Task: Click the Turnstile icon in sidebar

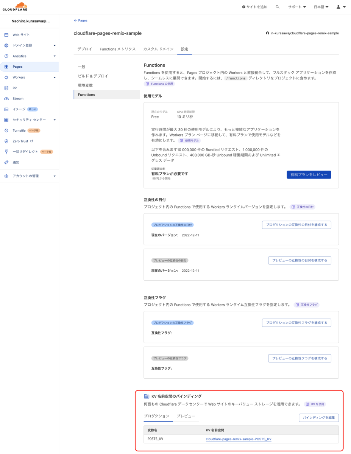Action: [x=6, y=131]
